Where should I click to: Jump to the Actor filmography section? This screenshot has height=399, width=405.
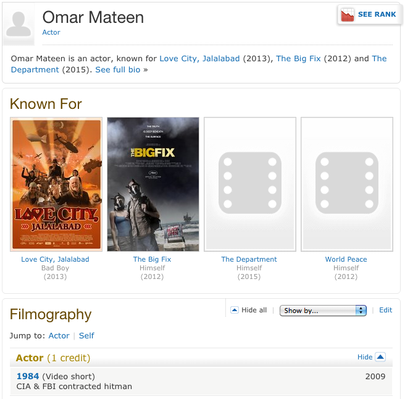tap(59, 335)
